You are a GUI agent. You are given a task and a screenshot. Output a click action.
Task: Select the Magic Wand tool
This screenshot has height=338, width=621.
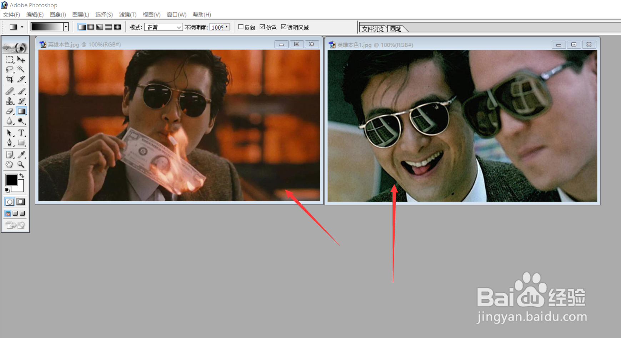point(21,69)
